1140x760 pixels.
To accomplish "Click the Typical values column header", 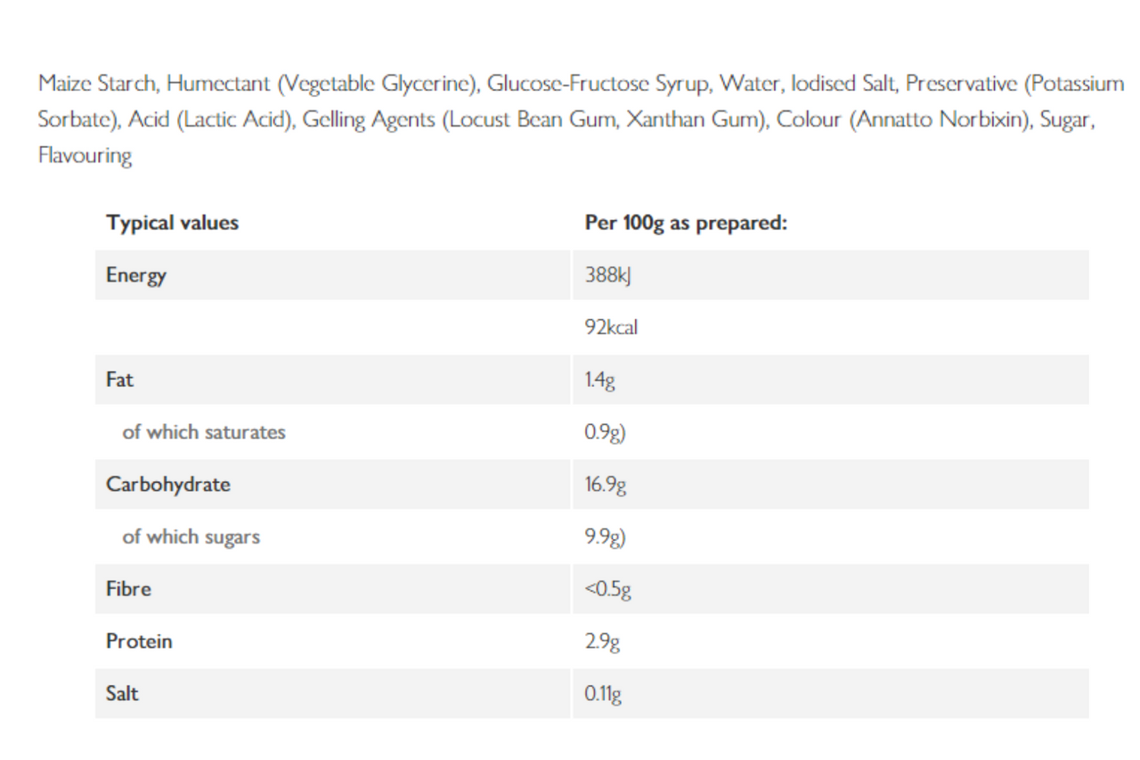I will (x=172, y=223).
